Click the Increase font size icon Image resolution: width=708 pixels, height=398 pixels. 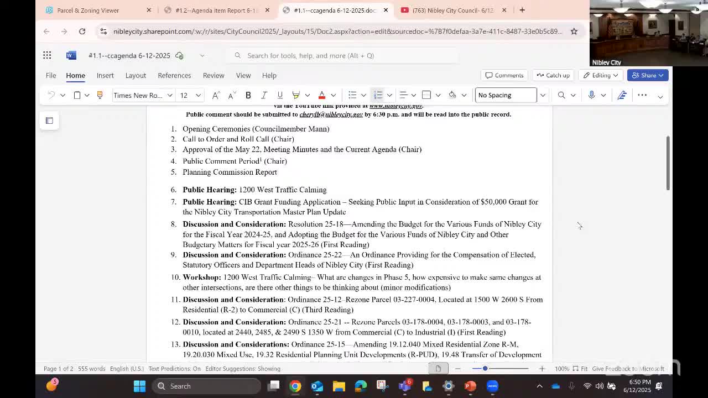click(216, 95)
